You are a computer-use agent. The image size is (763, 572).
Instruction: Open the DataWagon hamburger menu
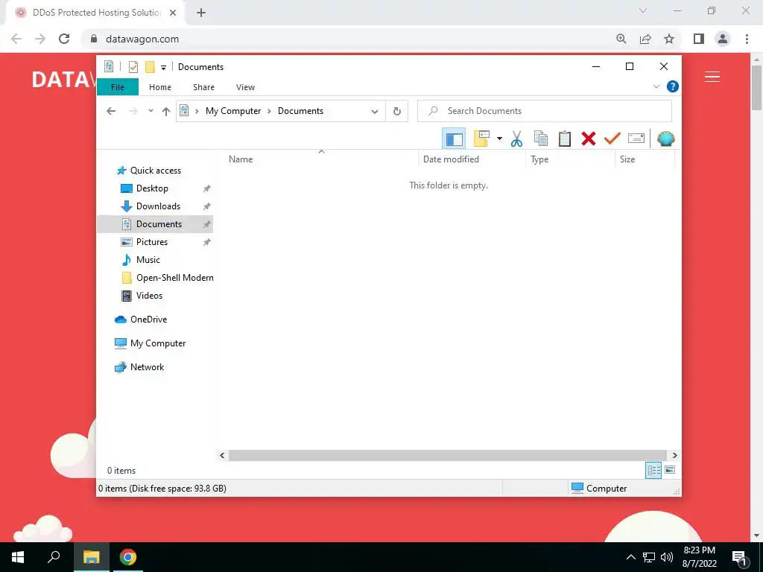712,77
